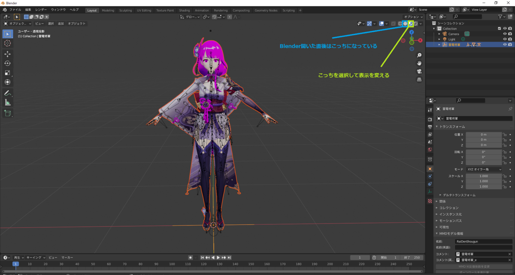The width and height of the screenshot is (515, 275).
Task: Click the スケール X value field
Action: [484, 176]
